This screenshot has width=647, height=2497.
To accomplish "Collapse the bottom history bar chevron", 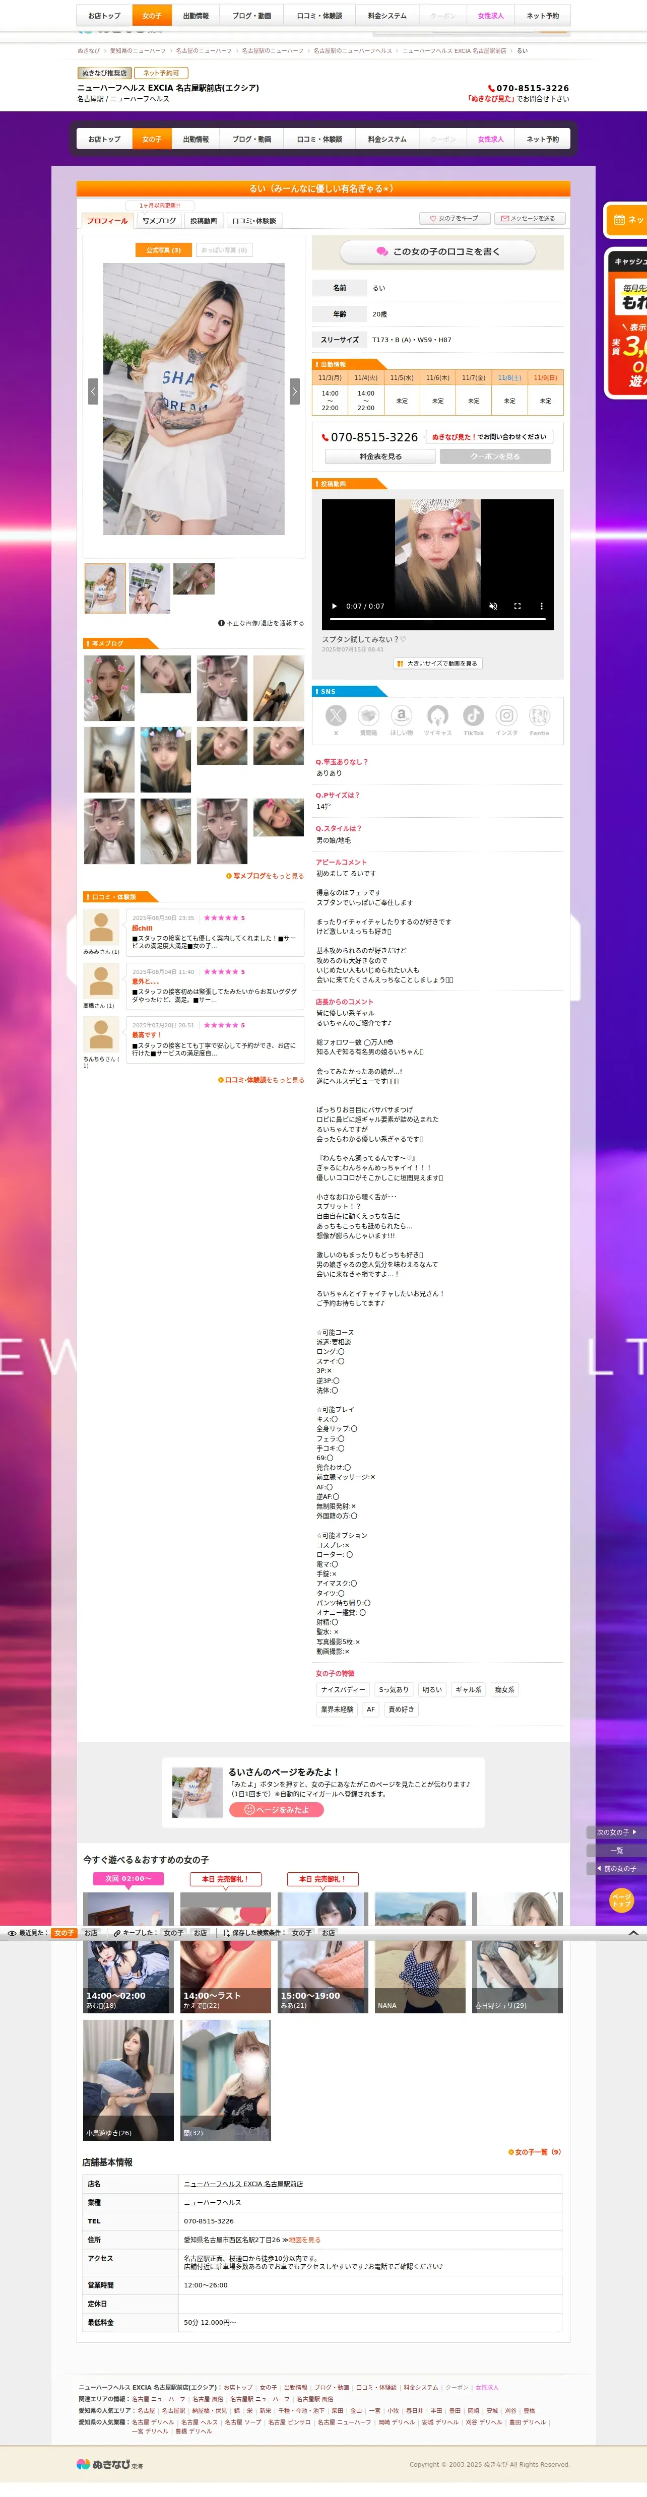I will tap(633, 1933).
